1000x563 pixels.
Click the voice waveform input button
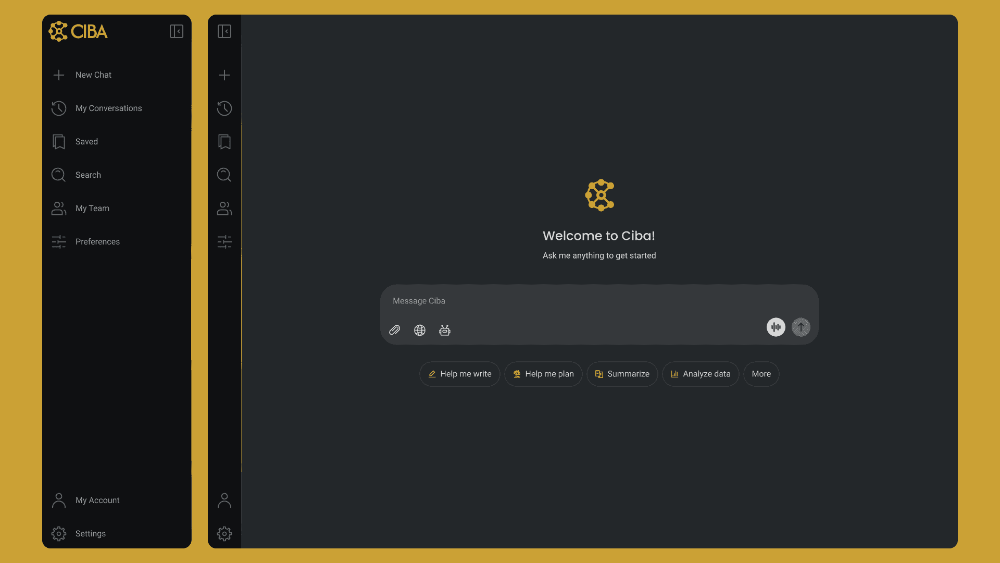pyautogui.click(x=776, y=327)
